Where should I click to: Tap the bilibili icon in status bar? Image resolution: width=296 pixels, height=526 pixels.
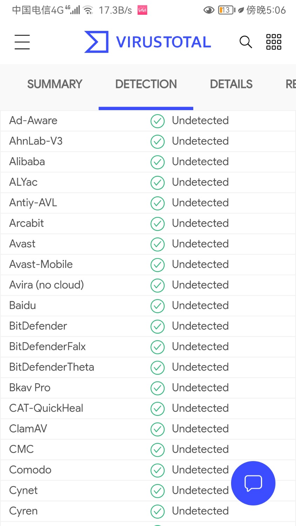pos(142,10)
